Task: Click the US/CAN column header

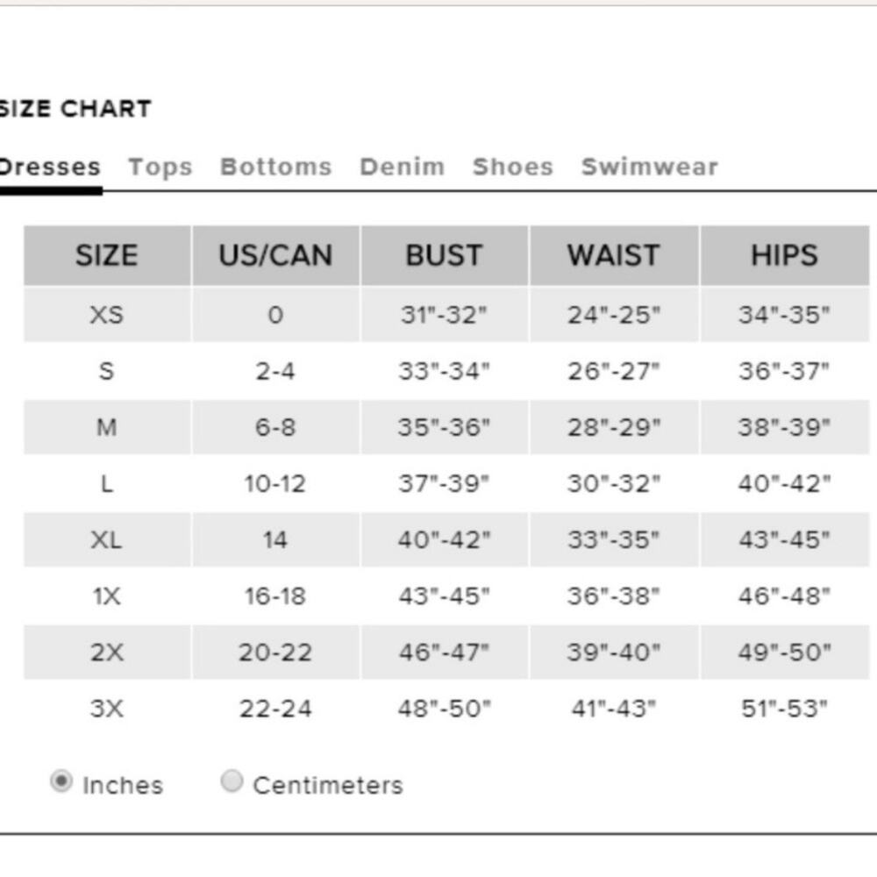Action: tap(275, 255)
